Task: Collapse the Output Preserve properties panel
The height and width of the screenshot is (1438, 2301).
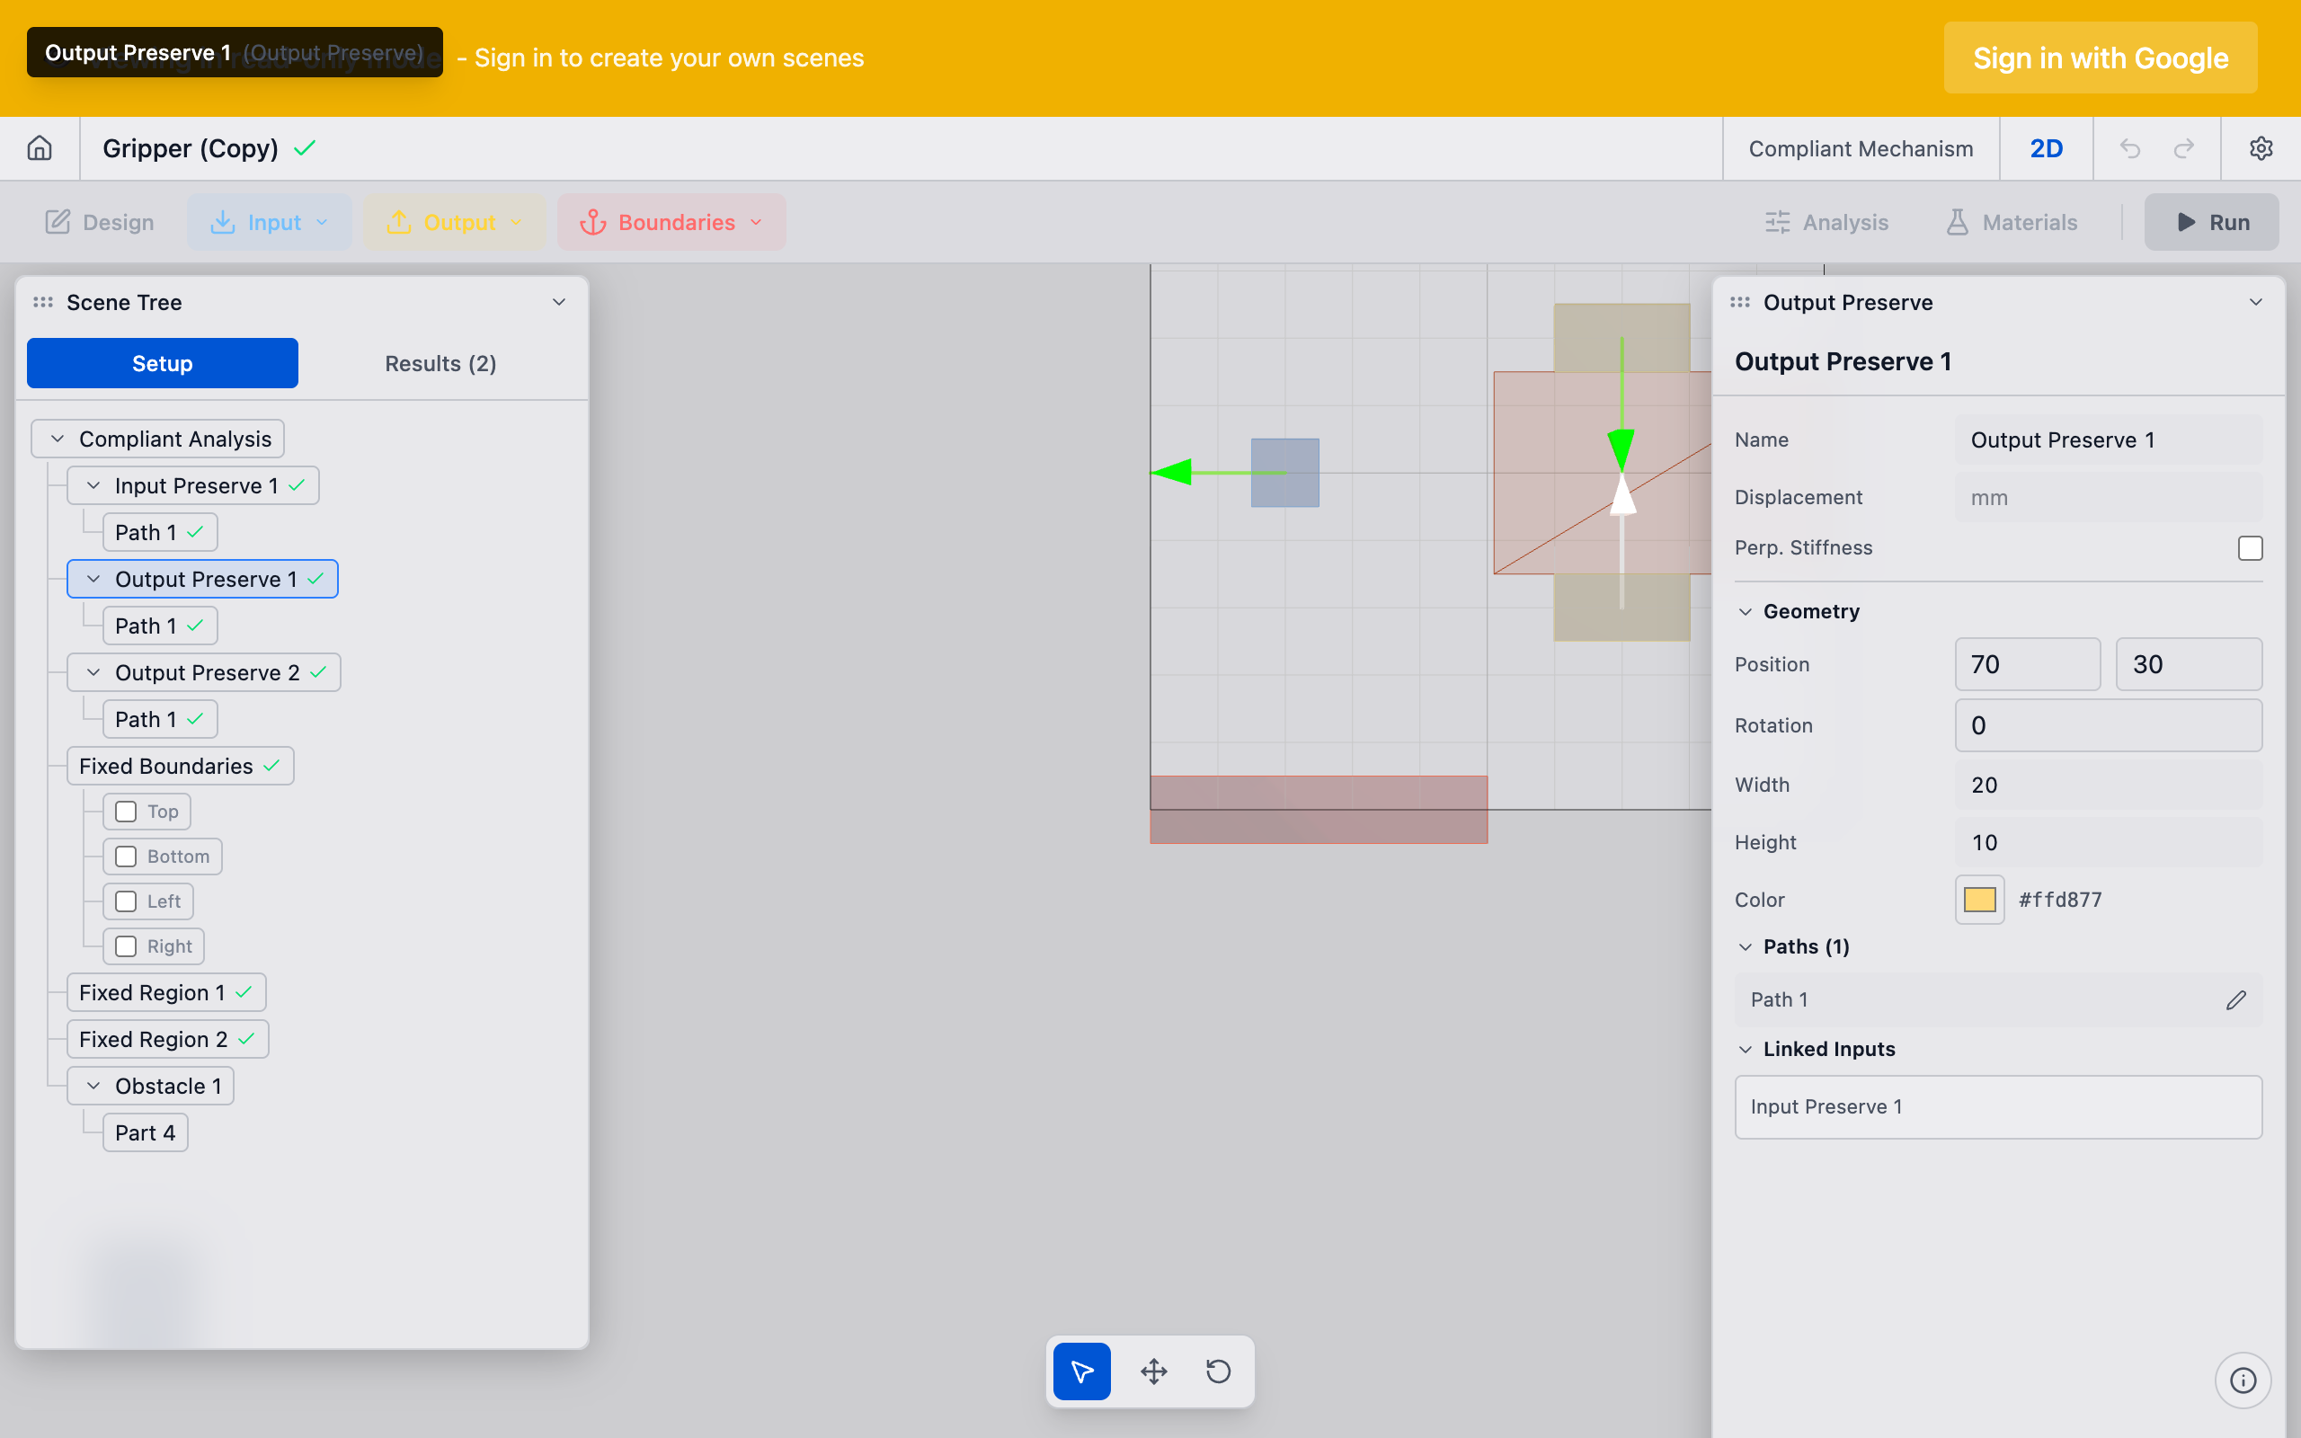Action: coord(2255,303)
